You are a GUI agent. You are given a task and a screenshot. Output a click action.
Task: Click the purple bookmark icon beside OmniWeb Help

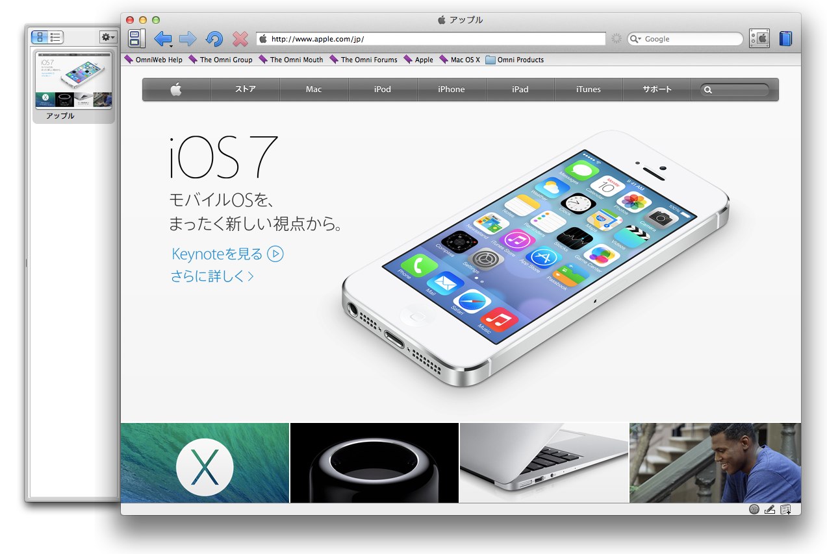pyautogui.click(x=129, y=60)
